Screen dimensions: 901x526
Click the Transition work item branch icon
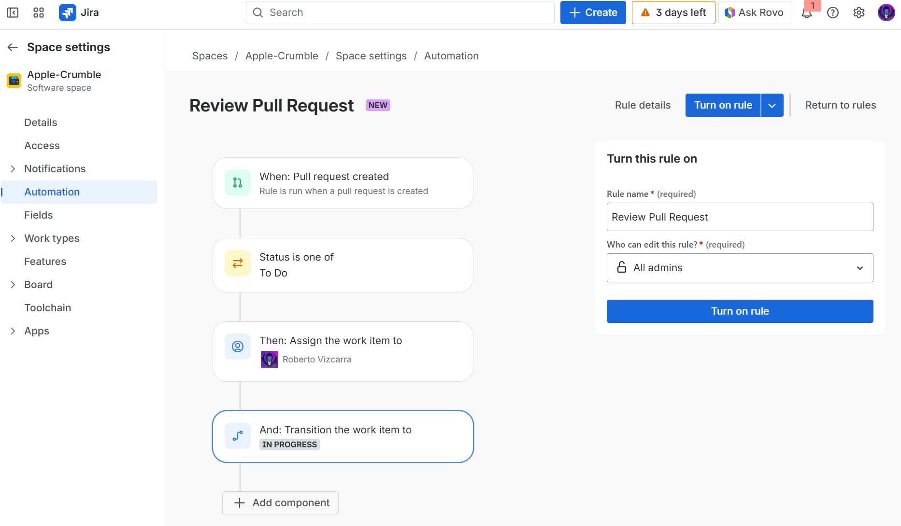[x=238, y=436]
